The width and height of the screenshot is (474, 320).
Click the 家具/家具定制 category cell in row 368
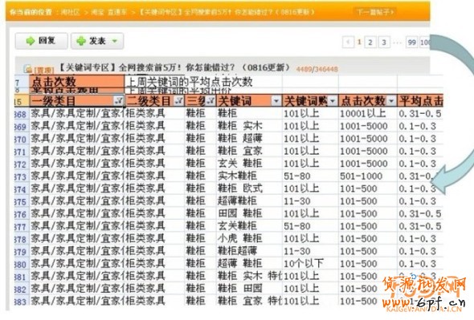click(77, 114)
